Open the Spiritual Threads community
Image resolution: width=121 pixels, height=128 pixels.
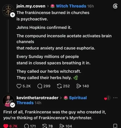[x=52, y=100]
